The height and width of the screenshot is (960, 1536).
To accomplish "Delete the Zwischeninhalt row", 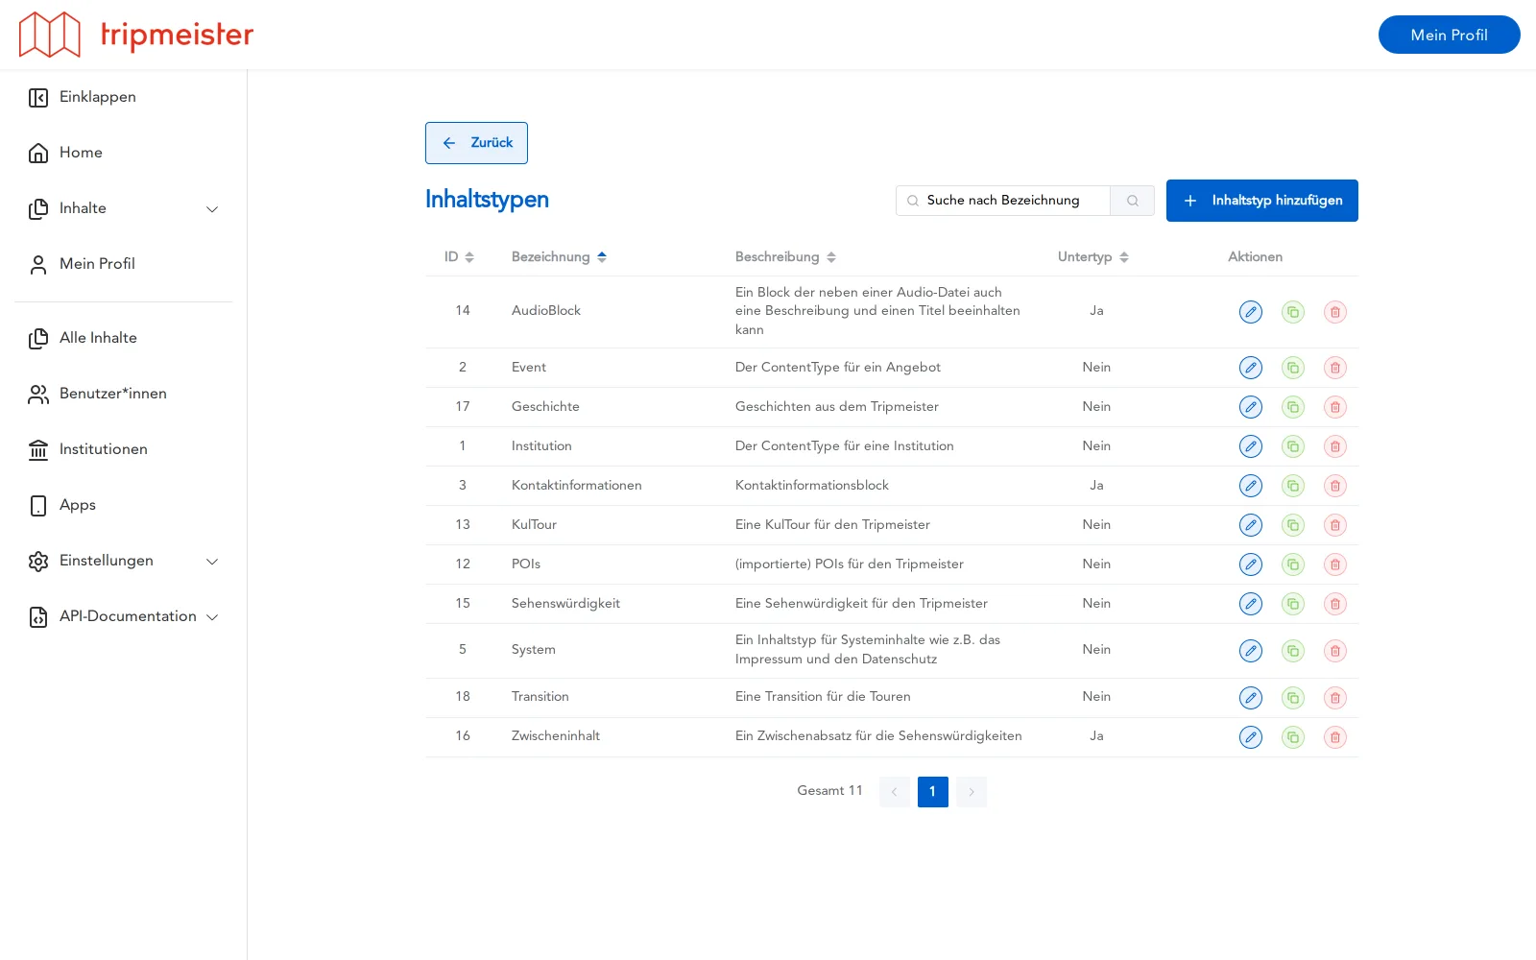I will click(x=1335, y=737).
